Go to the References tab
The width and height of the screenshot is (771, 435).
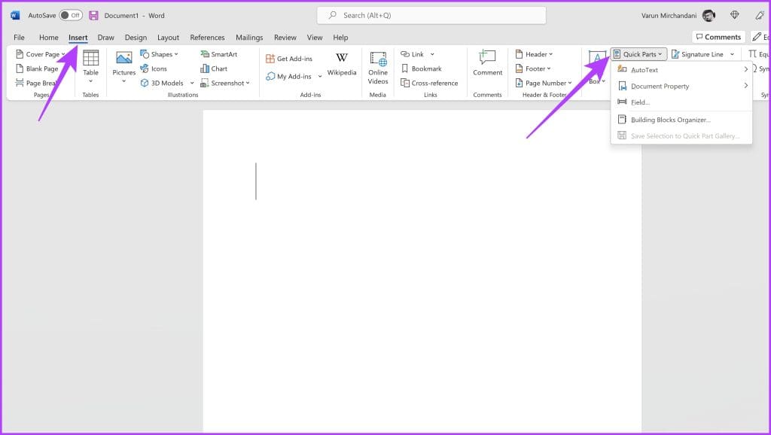207,38
